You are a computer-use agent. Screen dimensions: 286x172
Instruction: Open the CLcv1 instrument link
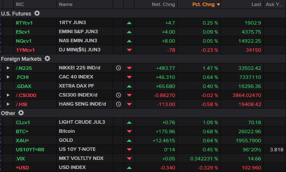pos(23,122)
